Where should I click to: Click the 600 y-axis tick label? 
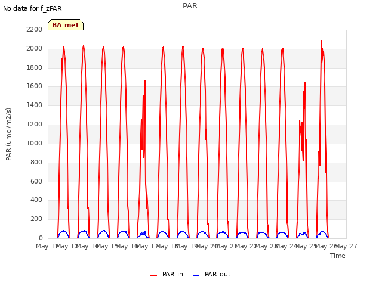coord(36,181)
